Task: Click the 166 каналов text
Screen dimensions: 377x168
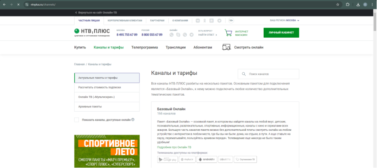Action: coord(166,114)
